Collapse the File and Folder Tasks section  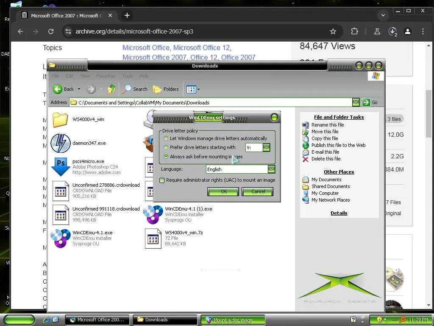click(x=339, y=117)
